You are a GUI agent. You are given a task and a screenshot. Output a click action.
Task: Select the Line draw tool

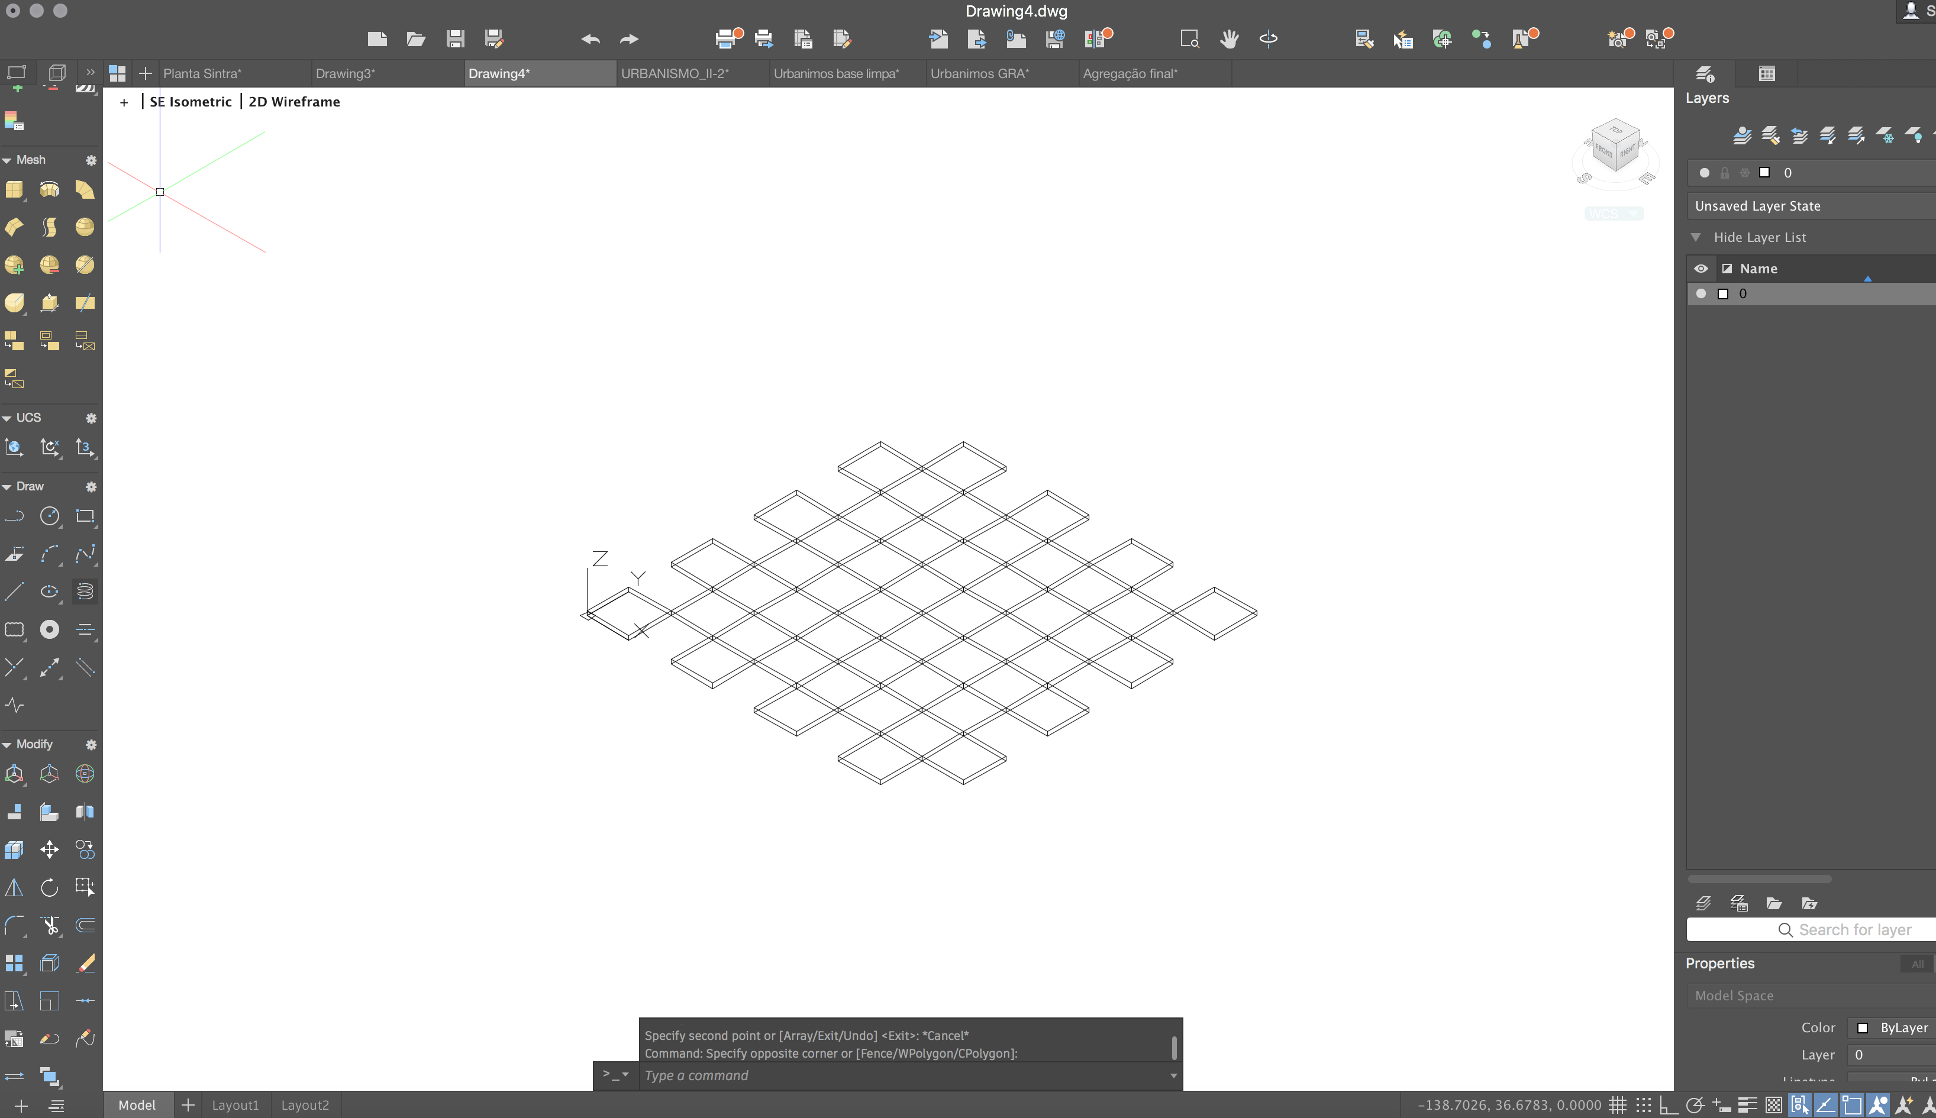click(x=15, y=591)
